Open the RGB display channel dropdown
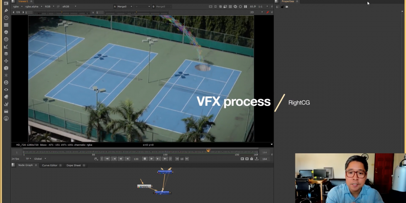This screenshot has width=406, height=203. tap(49, 6)
